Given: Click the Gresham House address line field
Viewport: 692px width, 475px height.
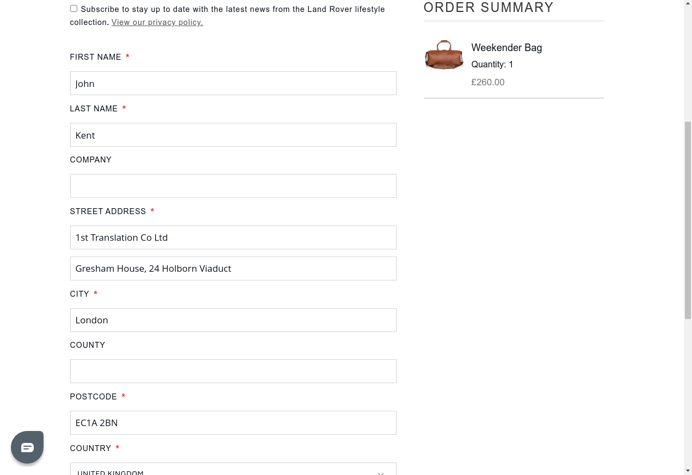Looking at the screenshot, I should pos(233,268).
